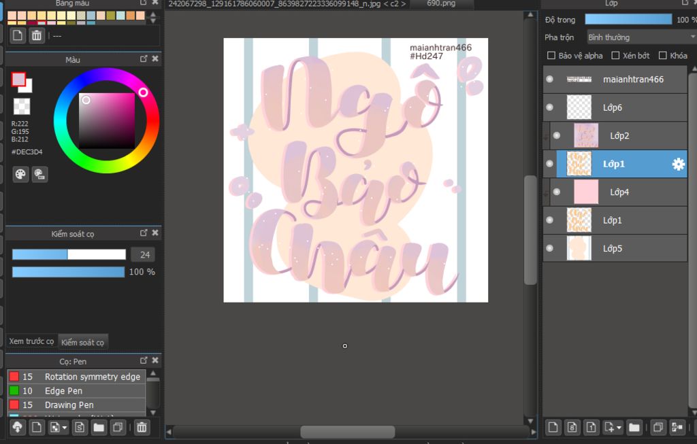Hide the maianhtran466 layer
Screen dimensions: 697x444
tap(550, 79)
